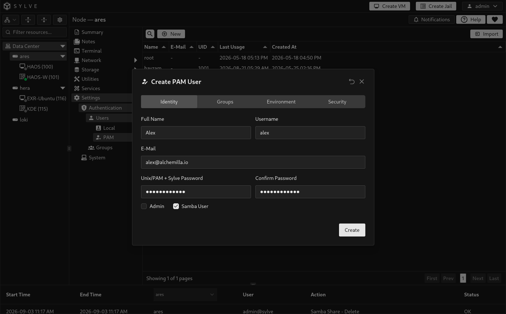Click the E-Mail input field
Viewport: 506px width, 314px height.
pos(253,162)
